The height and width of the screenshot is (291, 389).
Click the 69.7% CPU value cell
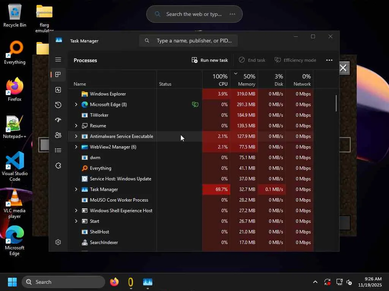click(216, 189)
